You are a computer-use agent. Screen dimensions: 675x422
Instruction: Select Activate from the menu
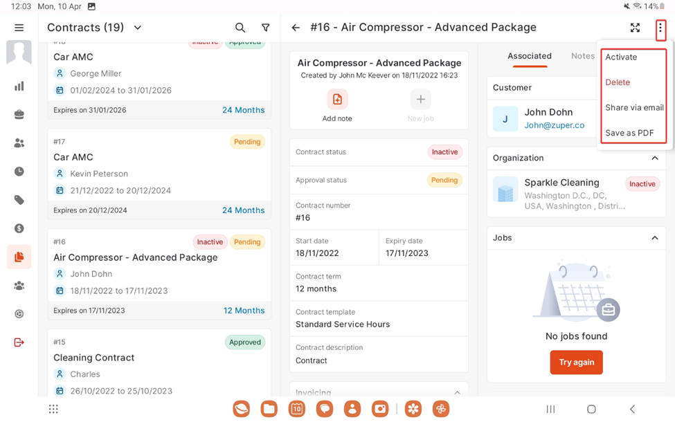coord(621,57)
